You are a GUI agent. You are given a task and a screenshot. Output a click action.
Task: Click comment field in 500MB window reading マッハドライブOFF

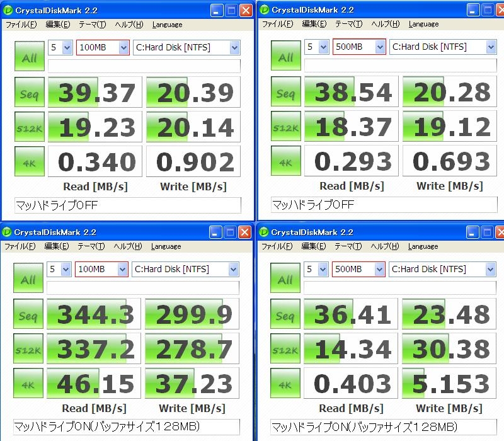point(384,204)
